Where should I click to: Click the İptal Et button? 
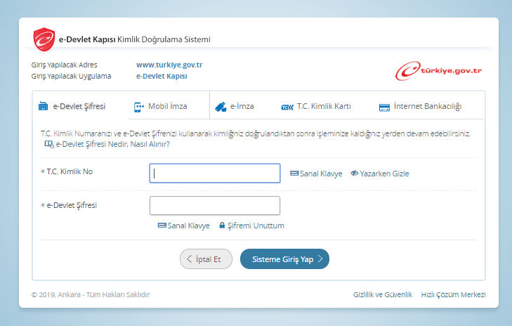pos(206,259)
